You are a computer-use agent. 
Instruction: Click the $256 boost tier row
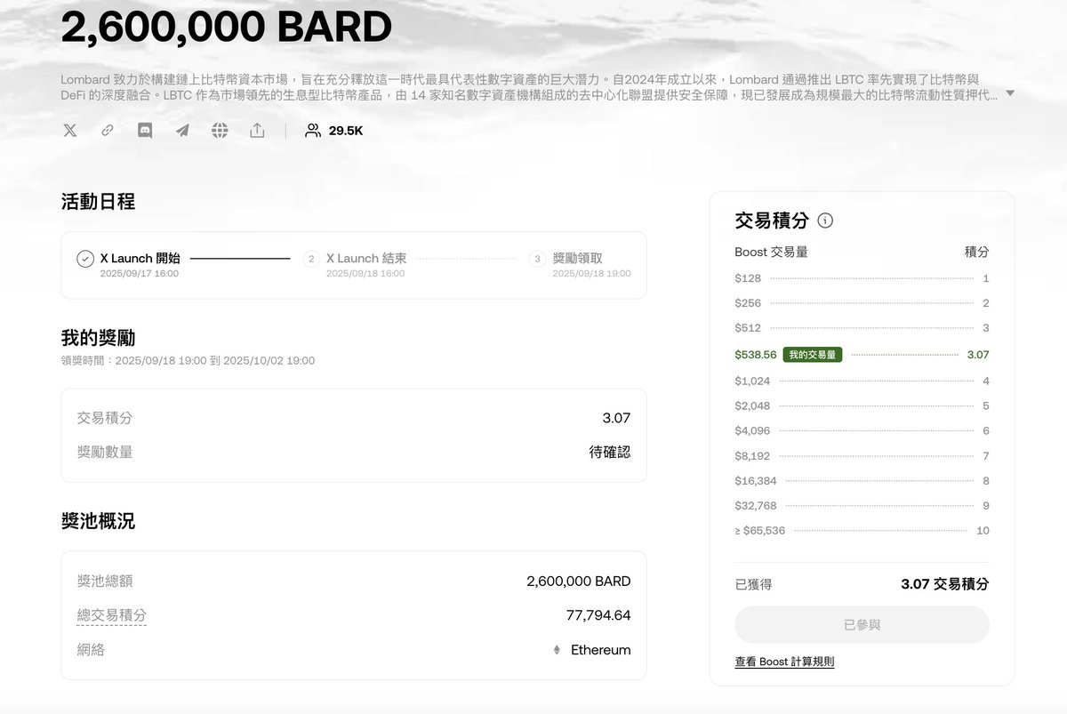[x=862, y=303]
